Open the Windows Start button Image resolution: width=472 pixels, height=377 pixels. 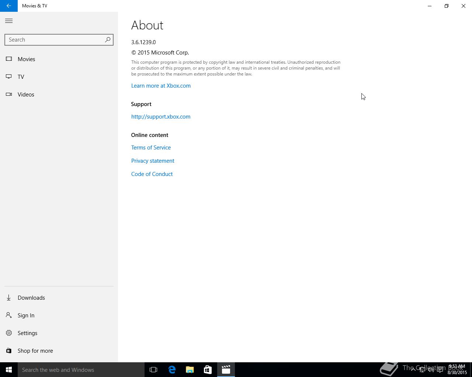pos(9,370)
